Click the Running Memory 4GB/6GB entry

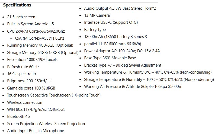click(x=40, y=45)
